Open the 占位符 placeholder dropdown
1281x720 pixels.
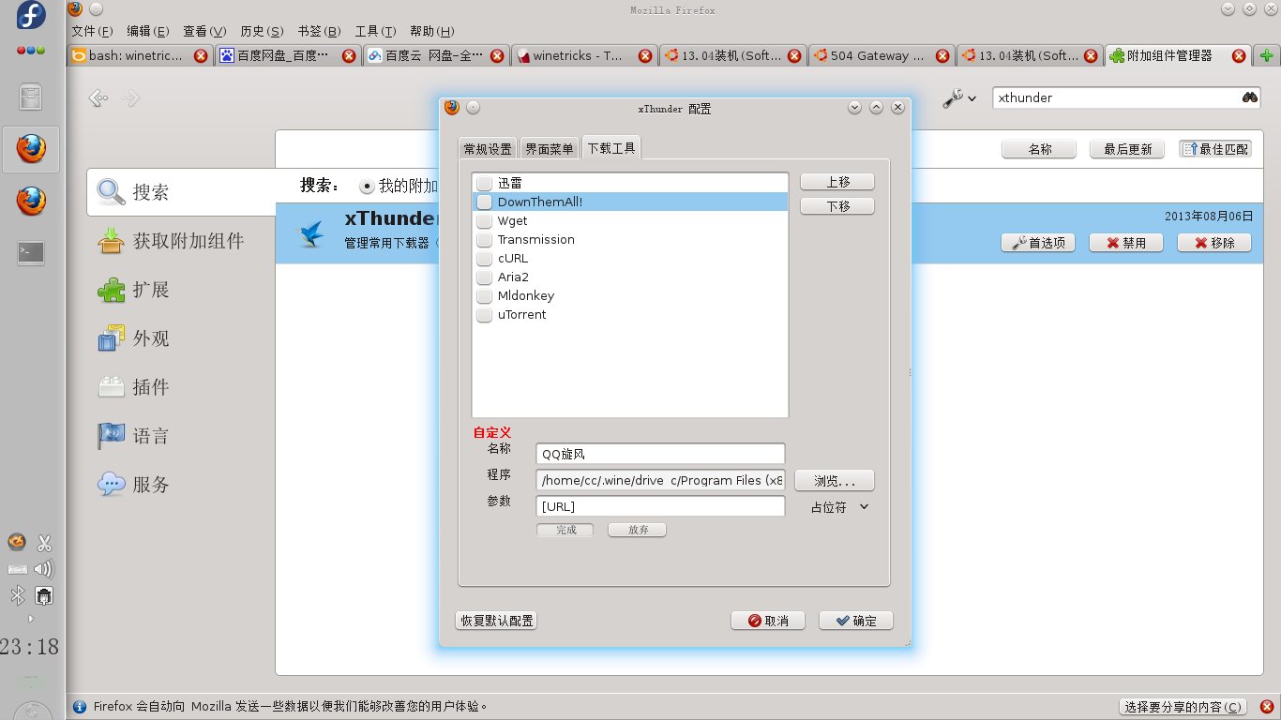(840, 507)
